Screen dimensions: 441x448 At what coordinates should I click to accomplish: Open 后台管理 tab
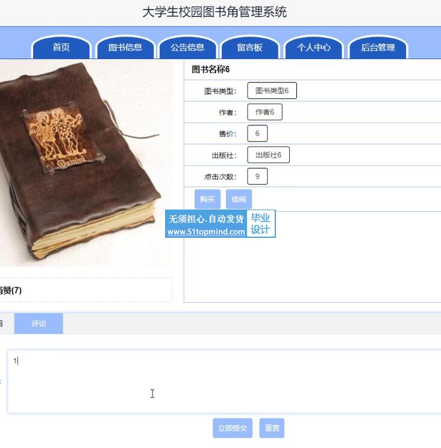(378, 48)
